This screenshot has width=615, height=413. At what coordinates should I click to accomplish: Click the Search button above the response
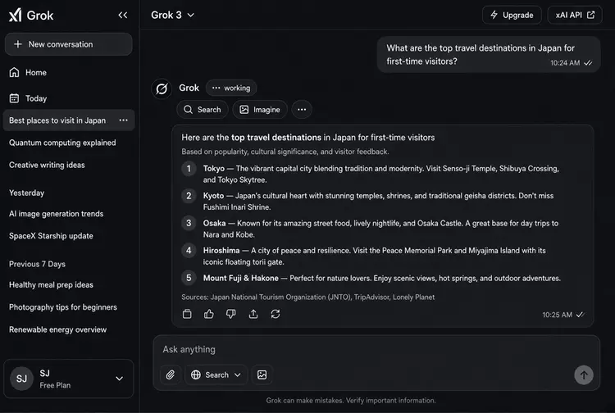203,110
